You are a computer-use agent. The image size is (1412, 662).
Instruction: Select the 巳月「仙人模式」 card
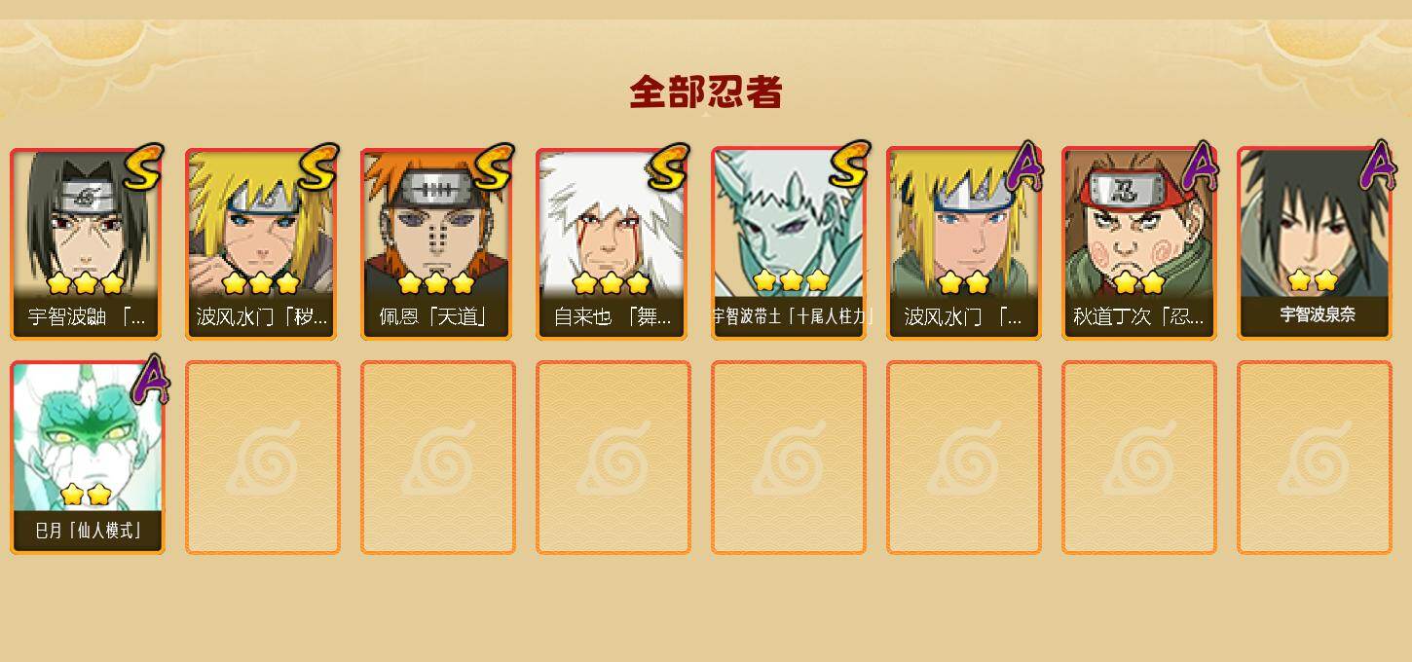(87, 458)
